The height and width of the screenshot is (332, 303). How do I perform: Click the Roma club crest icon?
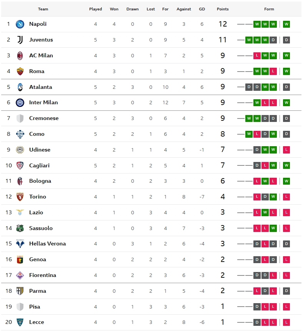pyautogui.click(x=20, y=72)
